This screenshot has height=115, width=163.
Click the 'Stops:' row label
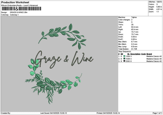coord(121,22)
